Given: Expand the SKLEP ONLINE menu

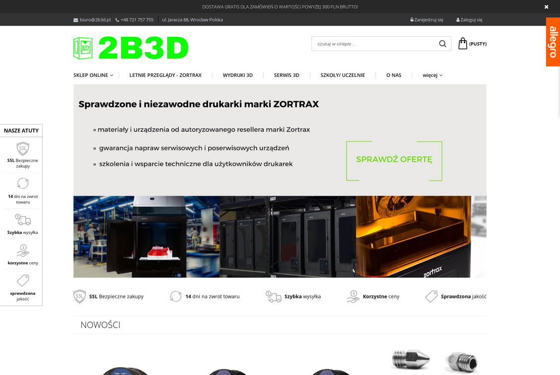Looking at the screenshot, I should [x=93, y=75].
